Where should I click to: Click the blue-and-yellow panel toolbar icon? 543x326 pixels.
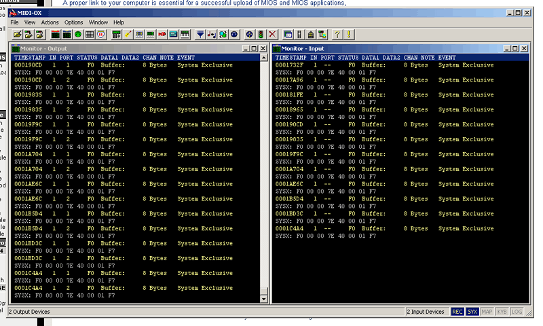tap(139, 34)
